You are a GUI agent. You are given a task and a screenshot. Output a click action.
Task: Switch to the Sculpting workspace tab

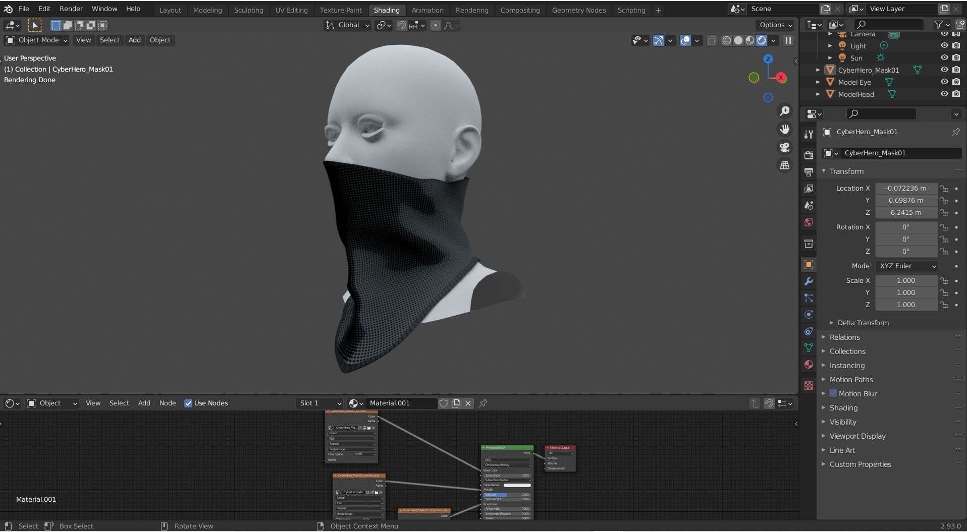[248, 10]
